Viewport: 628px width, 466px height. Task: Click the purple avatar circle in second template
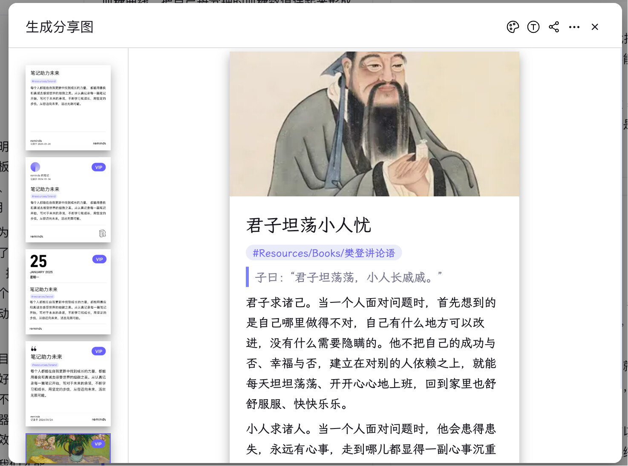35,167
